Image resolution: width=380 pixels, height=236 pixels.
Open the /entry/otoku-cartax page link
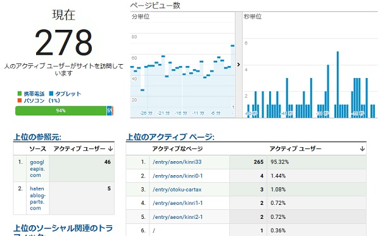177,190
